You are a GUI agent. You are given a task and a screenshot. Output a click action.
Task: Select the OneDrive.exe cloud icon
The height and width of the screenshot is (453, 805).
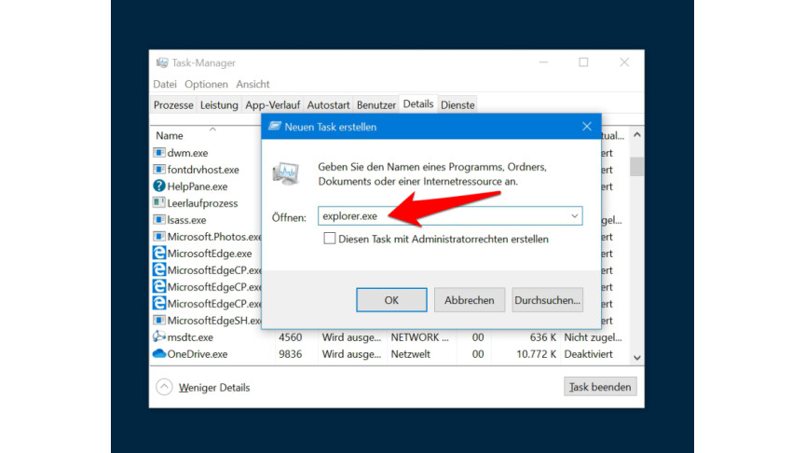point(159,354)
